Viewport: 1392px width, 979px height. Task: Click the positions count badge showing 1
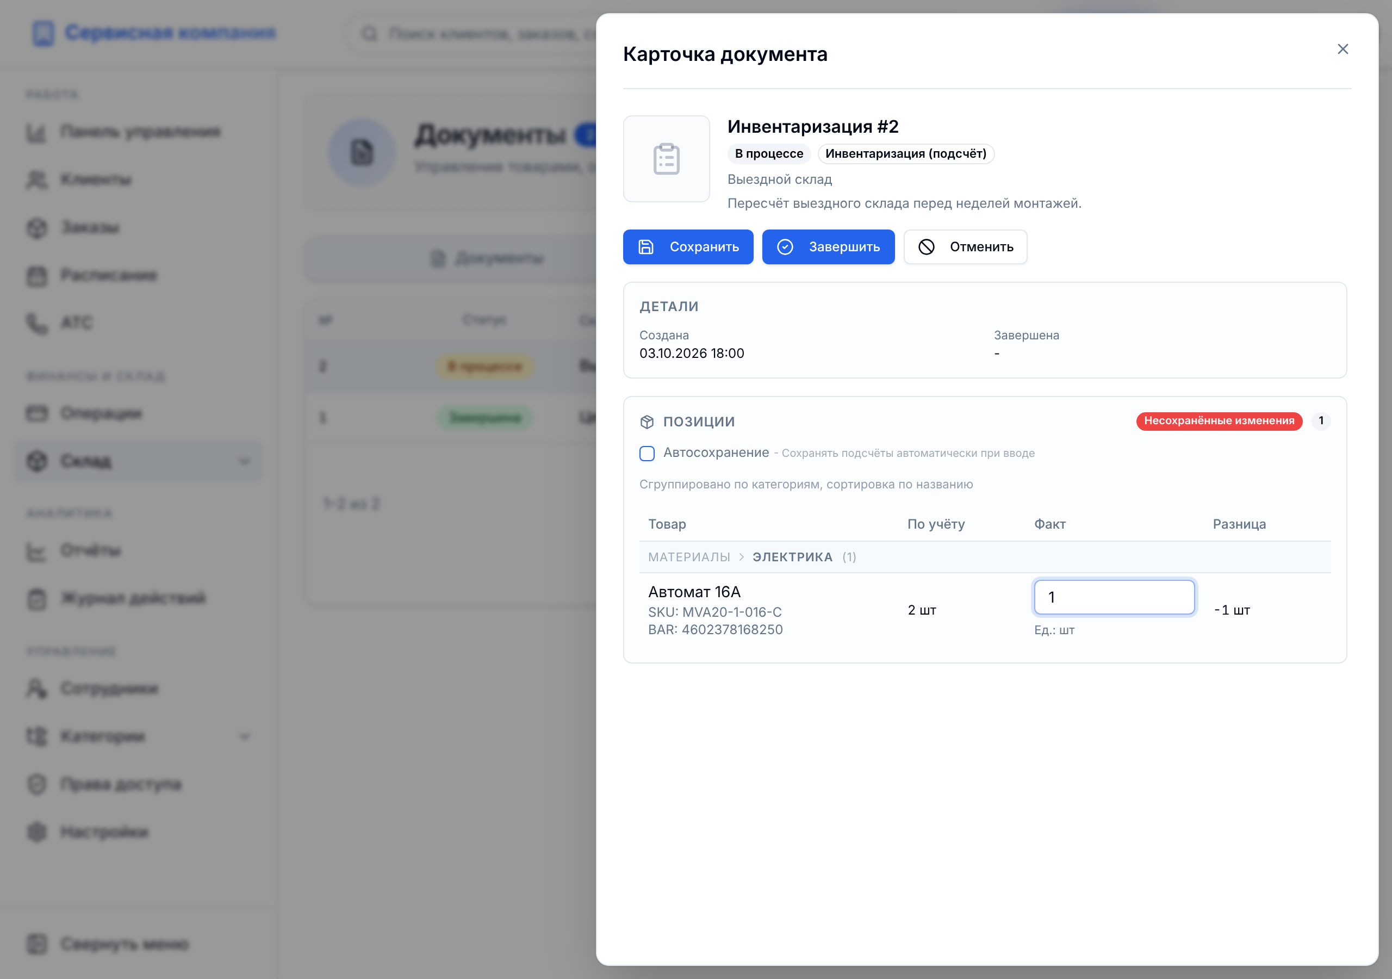click(1321, 421)
